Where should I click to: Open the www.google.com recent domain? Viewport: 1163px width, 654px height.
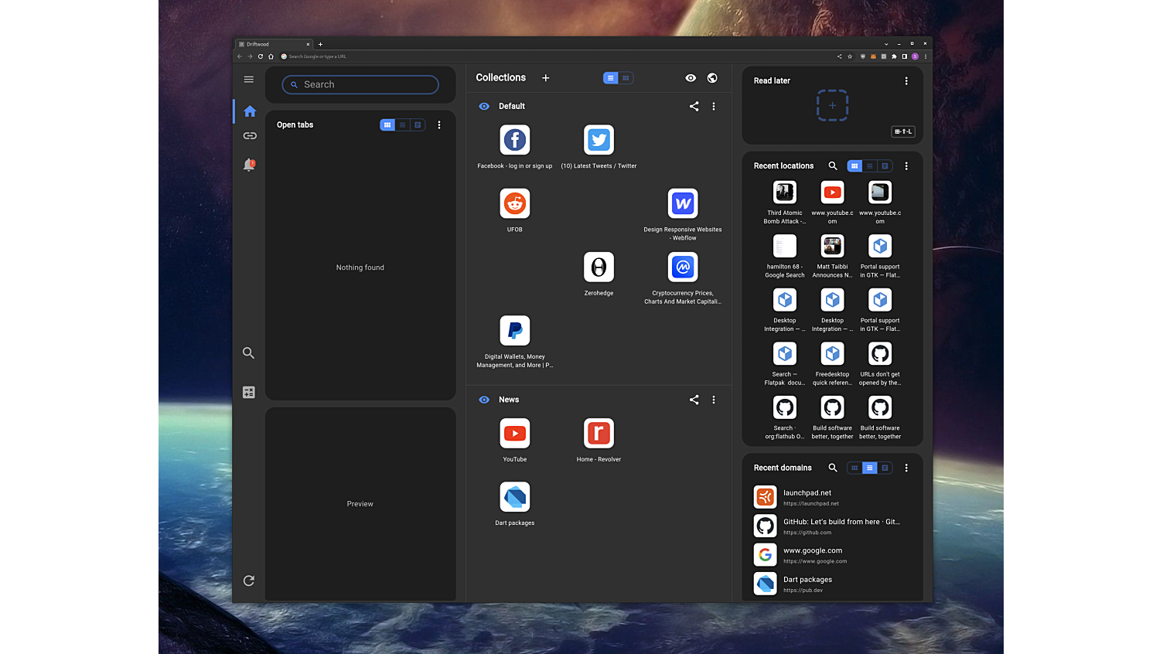coord(832,555)
